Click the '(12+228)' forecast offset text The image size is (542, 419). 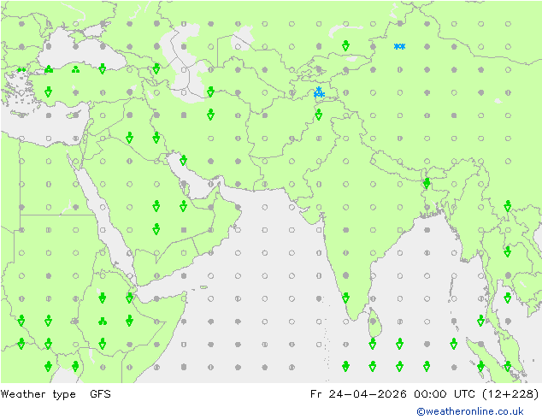tap(510, 394)
